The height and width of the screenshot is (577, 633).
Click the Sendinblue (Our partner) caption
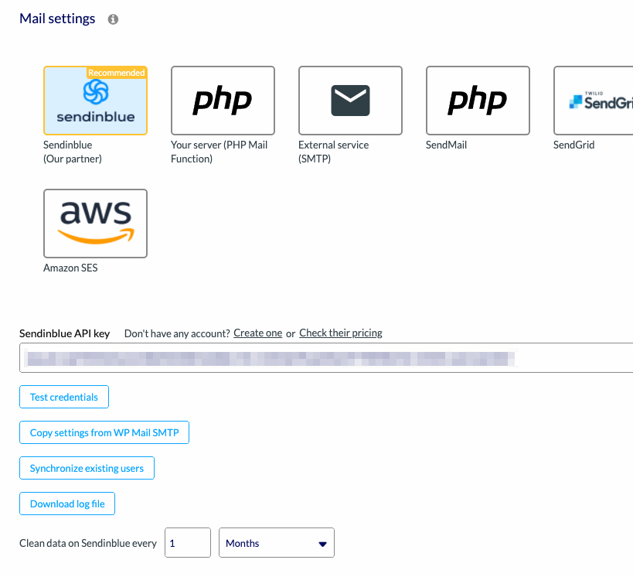pos(73,152)
